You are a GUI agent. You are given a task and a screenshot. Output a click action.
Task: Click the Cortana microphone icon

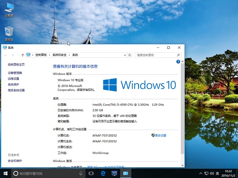[x=81, y=174]
